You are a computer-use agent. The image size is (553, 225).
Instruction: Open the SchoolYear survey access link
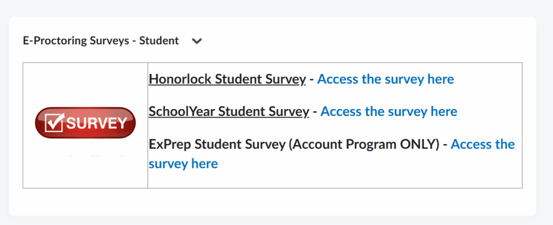pyautogui.click(x=388, y=112)
